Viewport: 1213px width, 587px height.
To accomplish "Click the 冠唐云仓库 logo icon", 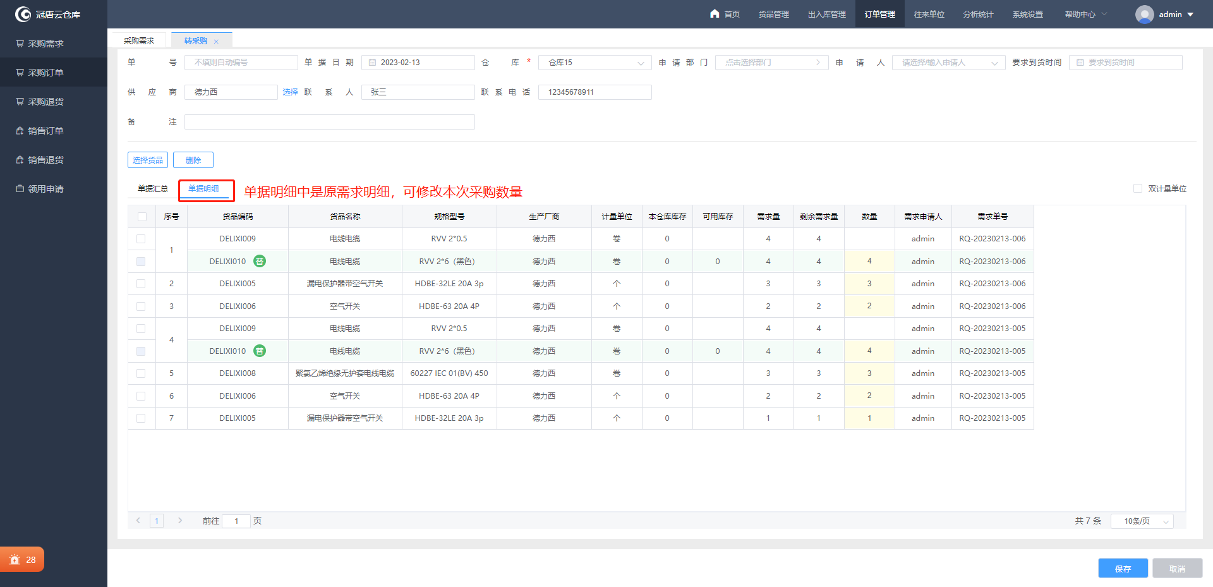I will (x=23, y=14).
